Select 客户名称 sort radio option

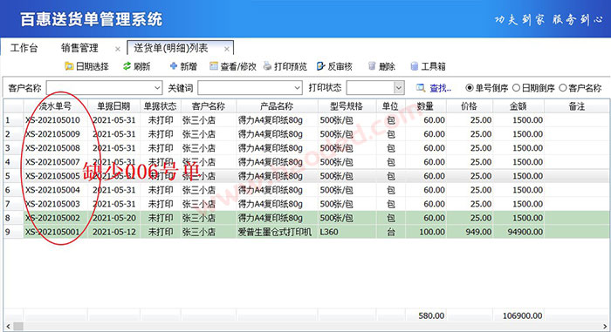(x=563, y=88)
